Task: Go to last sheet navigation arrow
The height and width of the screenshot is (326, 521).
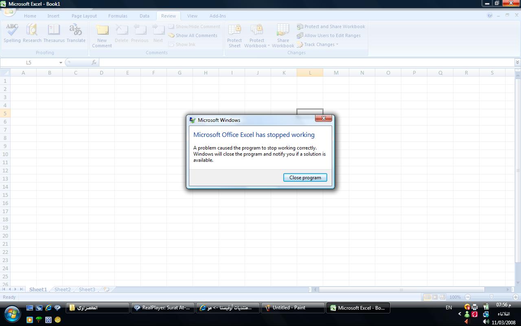Action: pyautogui.click(x=21, y=289)
